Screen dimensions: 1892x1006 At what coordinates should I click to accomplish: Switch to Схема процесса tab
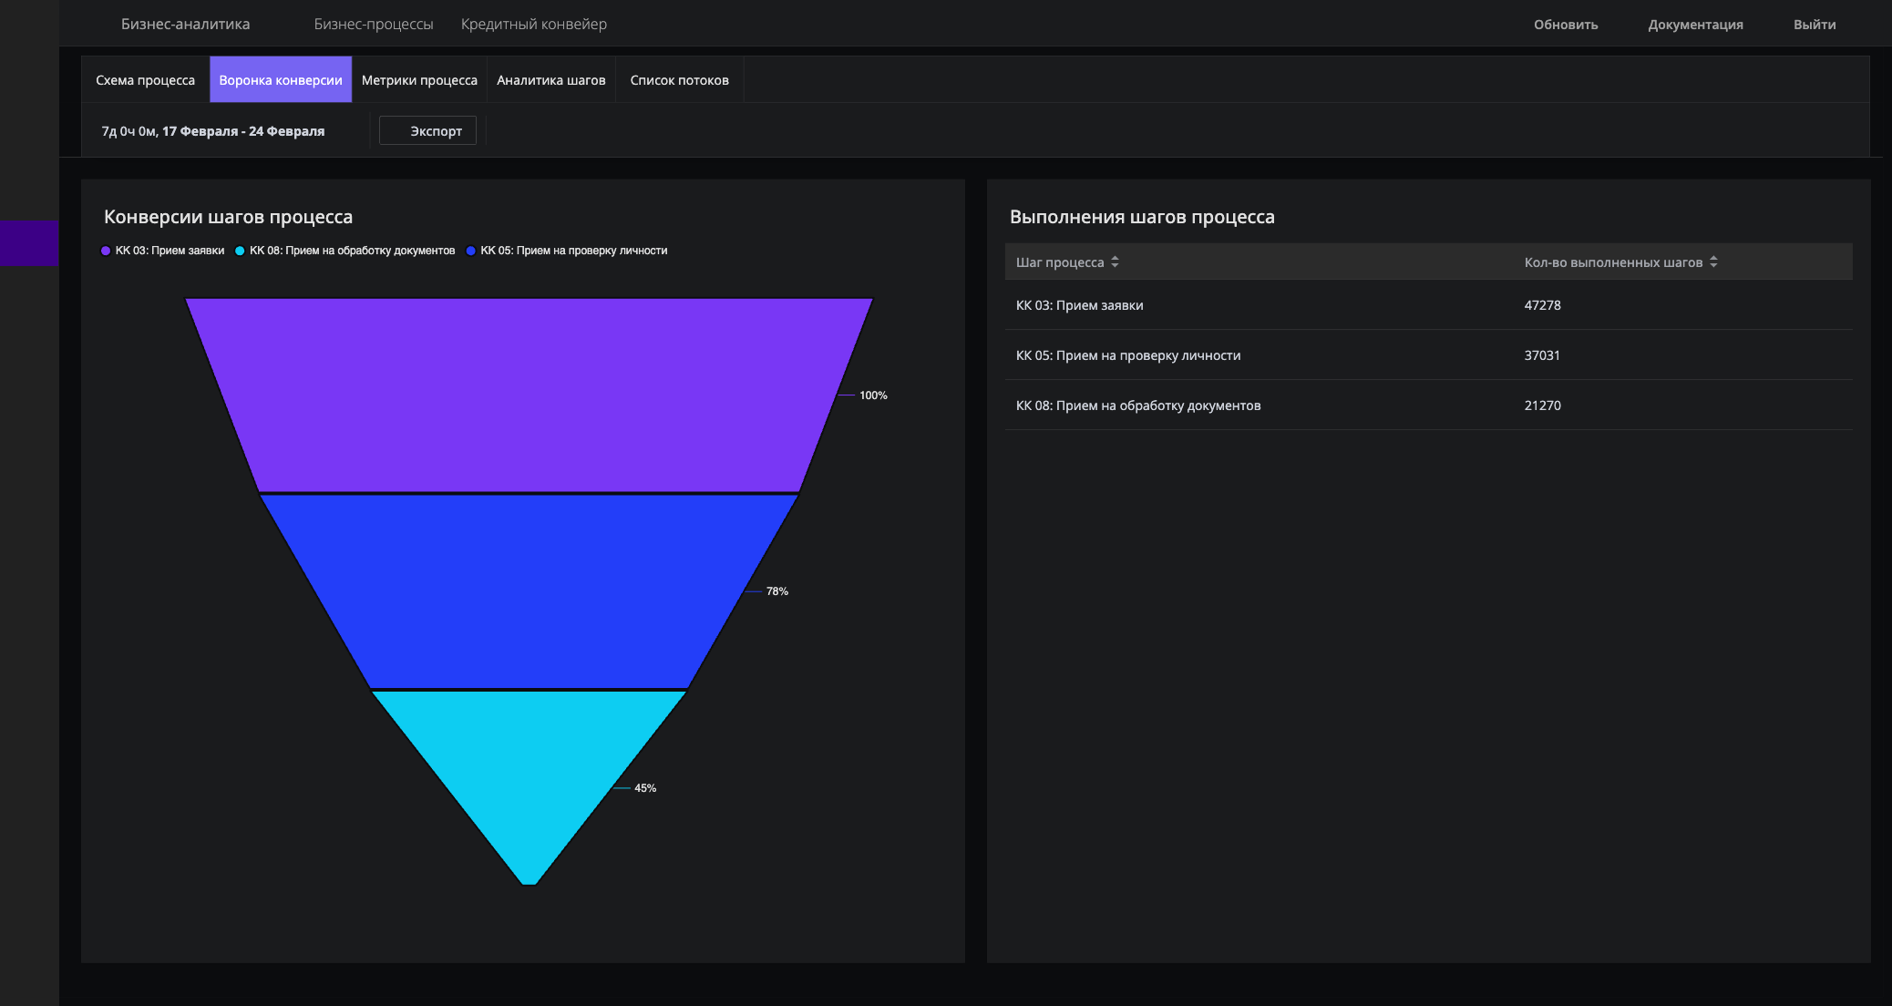click(146, 80)
